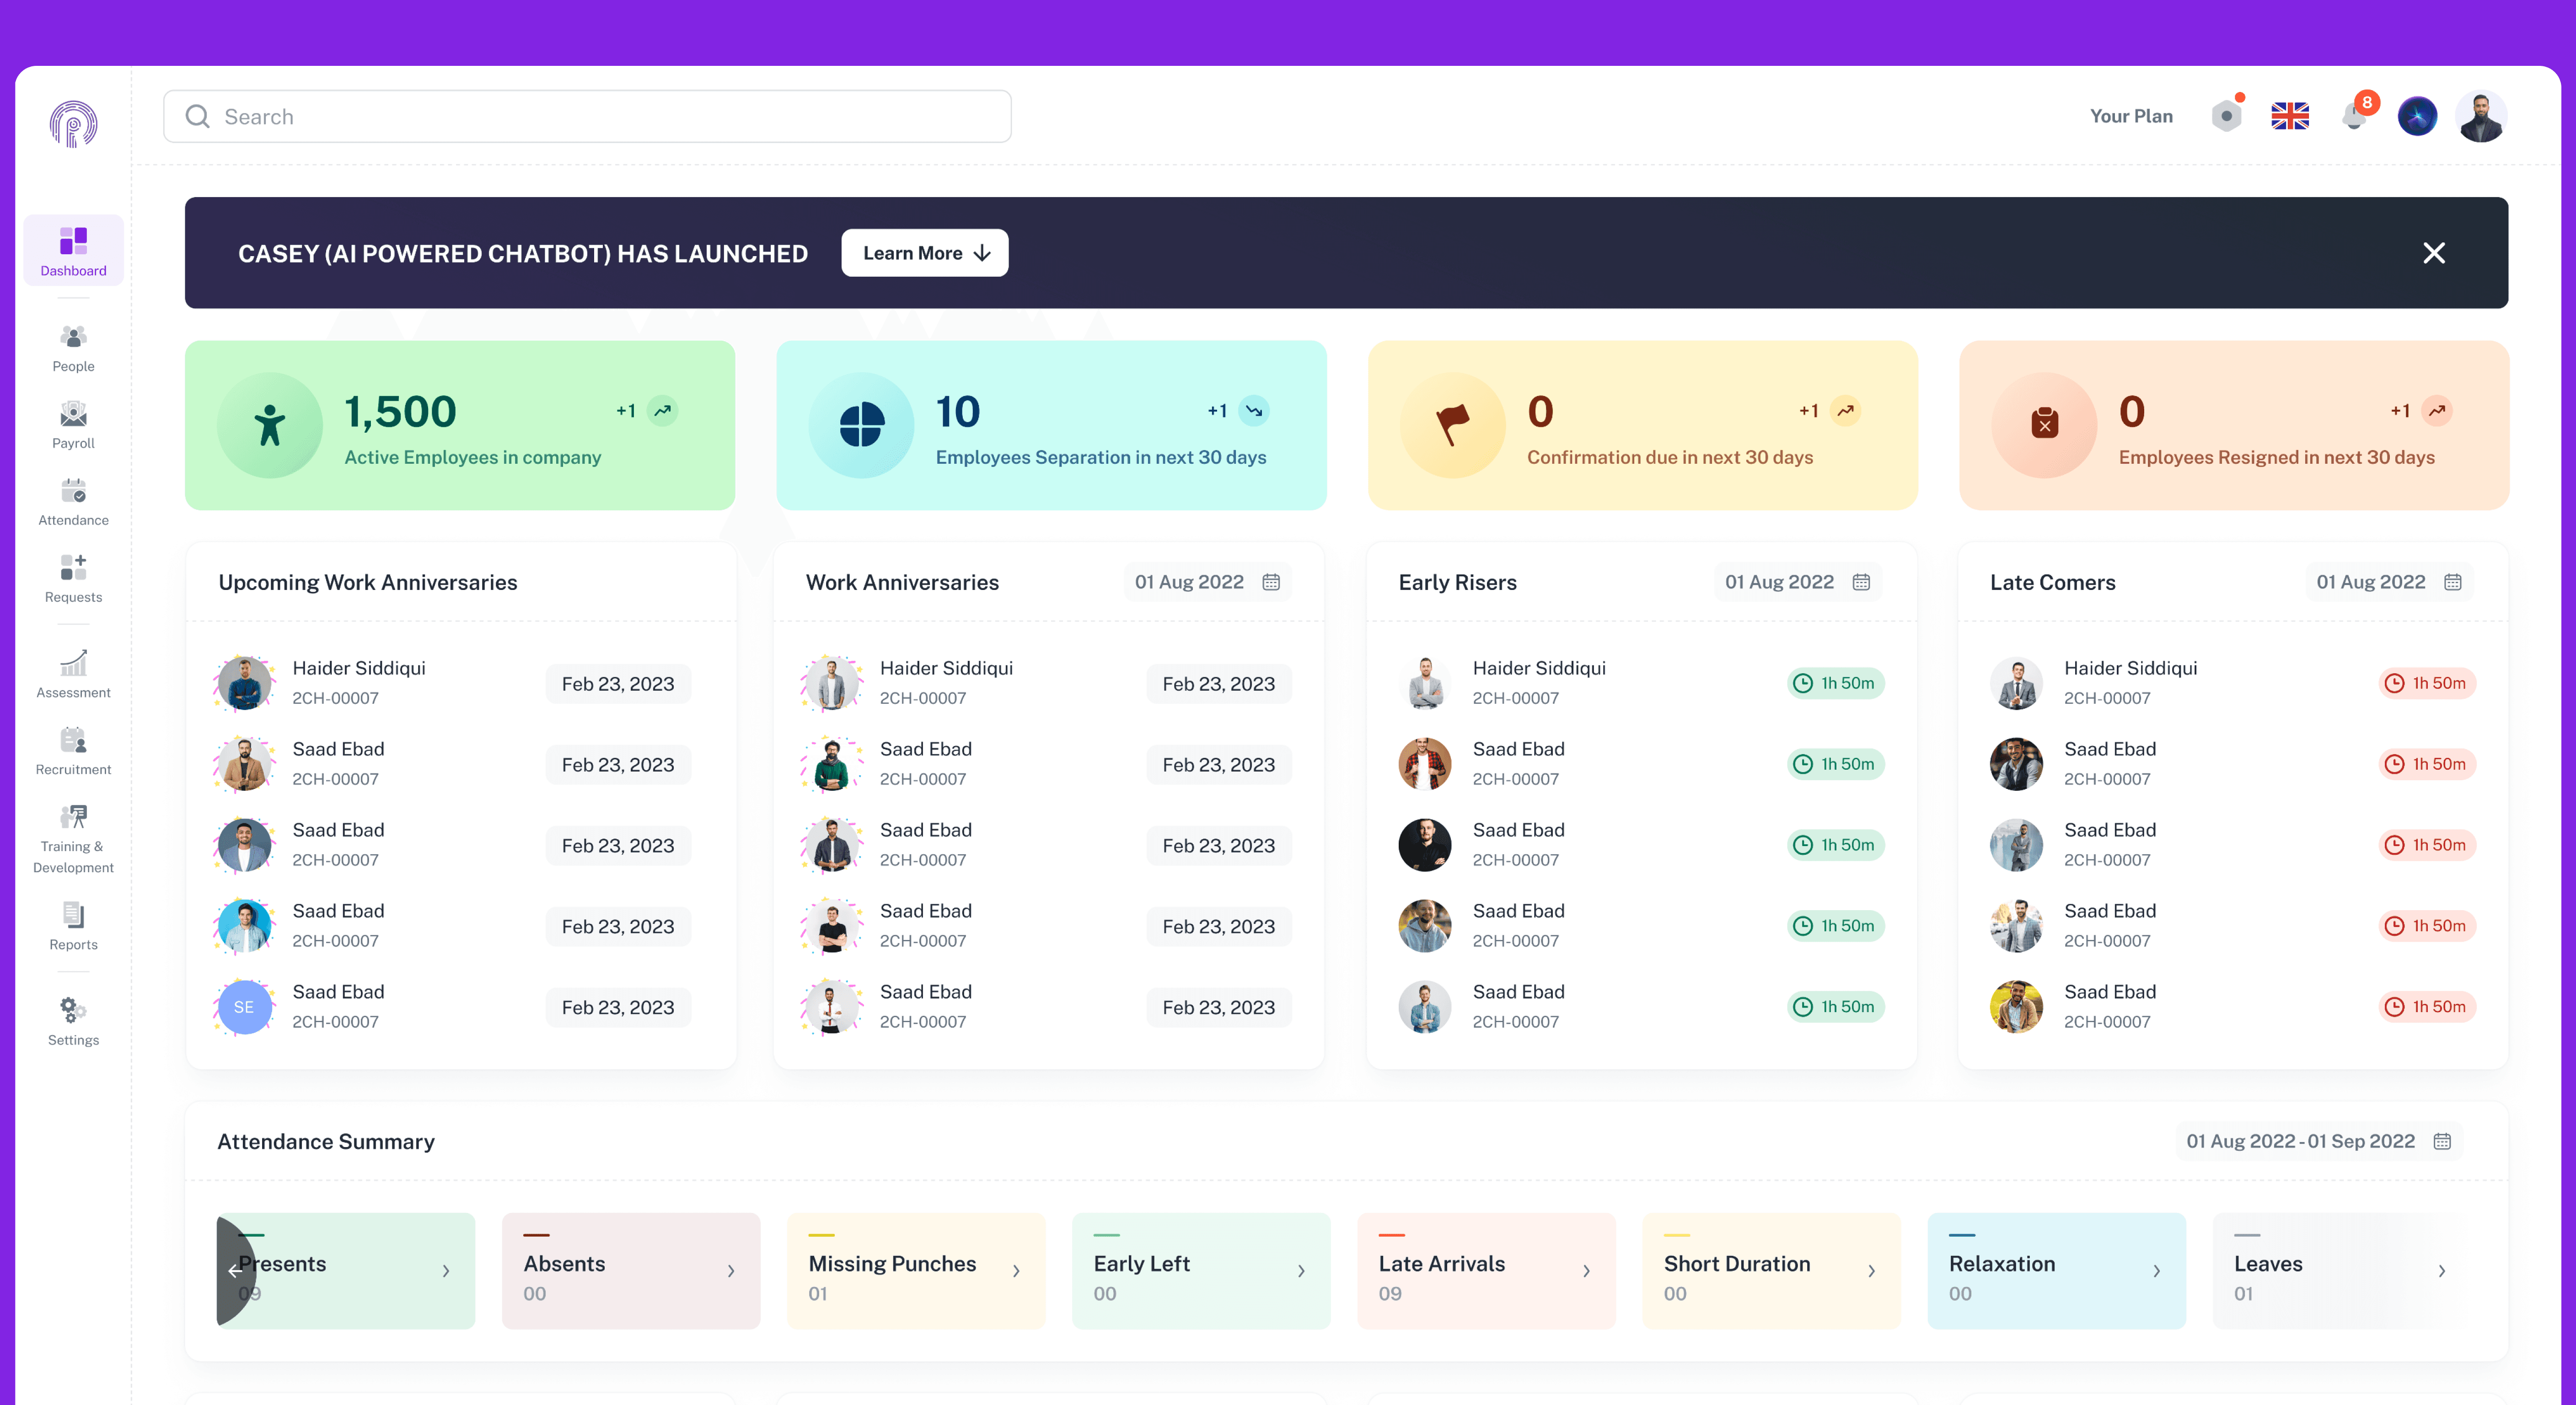The image size is (2576, 1405).
Task: Click the Attendance Summary heading
Action: pos(326,1141)
